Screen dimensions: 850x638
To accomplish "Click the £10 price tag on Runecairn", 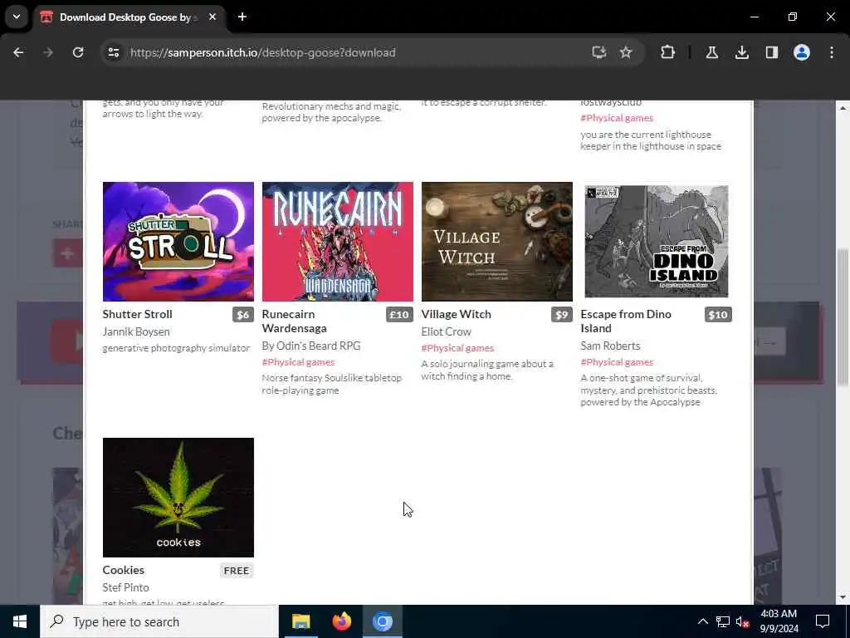I will click(399, 315).
